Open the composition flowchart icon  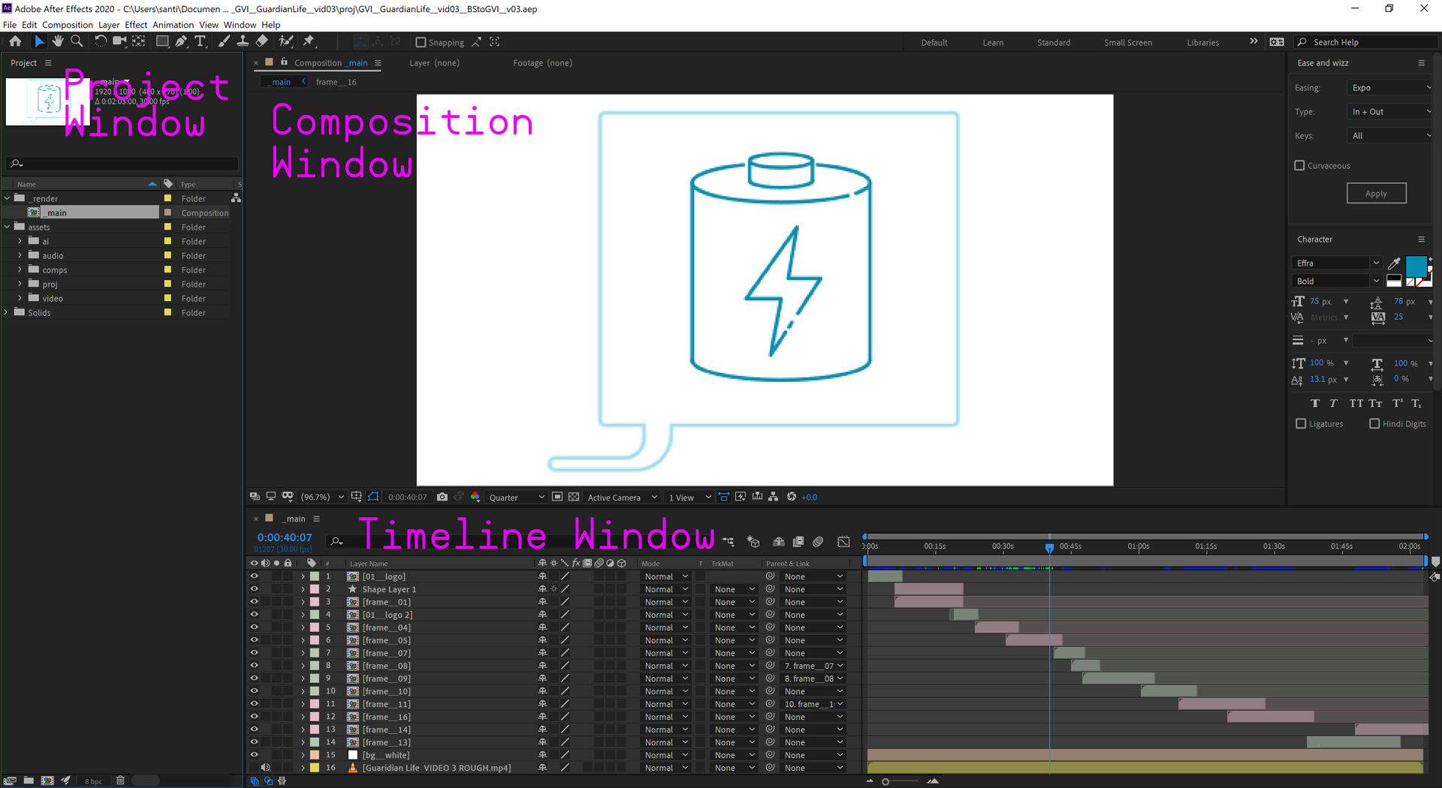pos(774,497)
